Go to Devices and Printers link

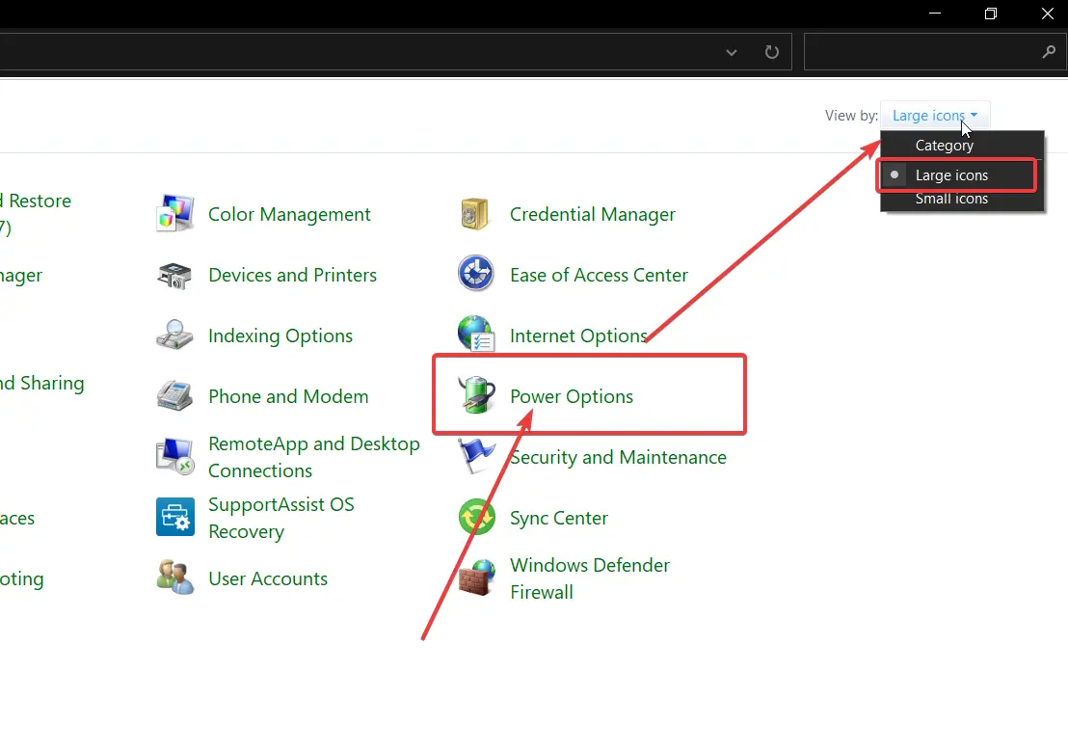pyautogui.click(x=292, y=275)
